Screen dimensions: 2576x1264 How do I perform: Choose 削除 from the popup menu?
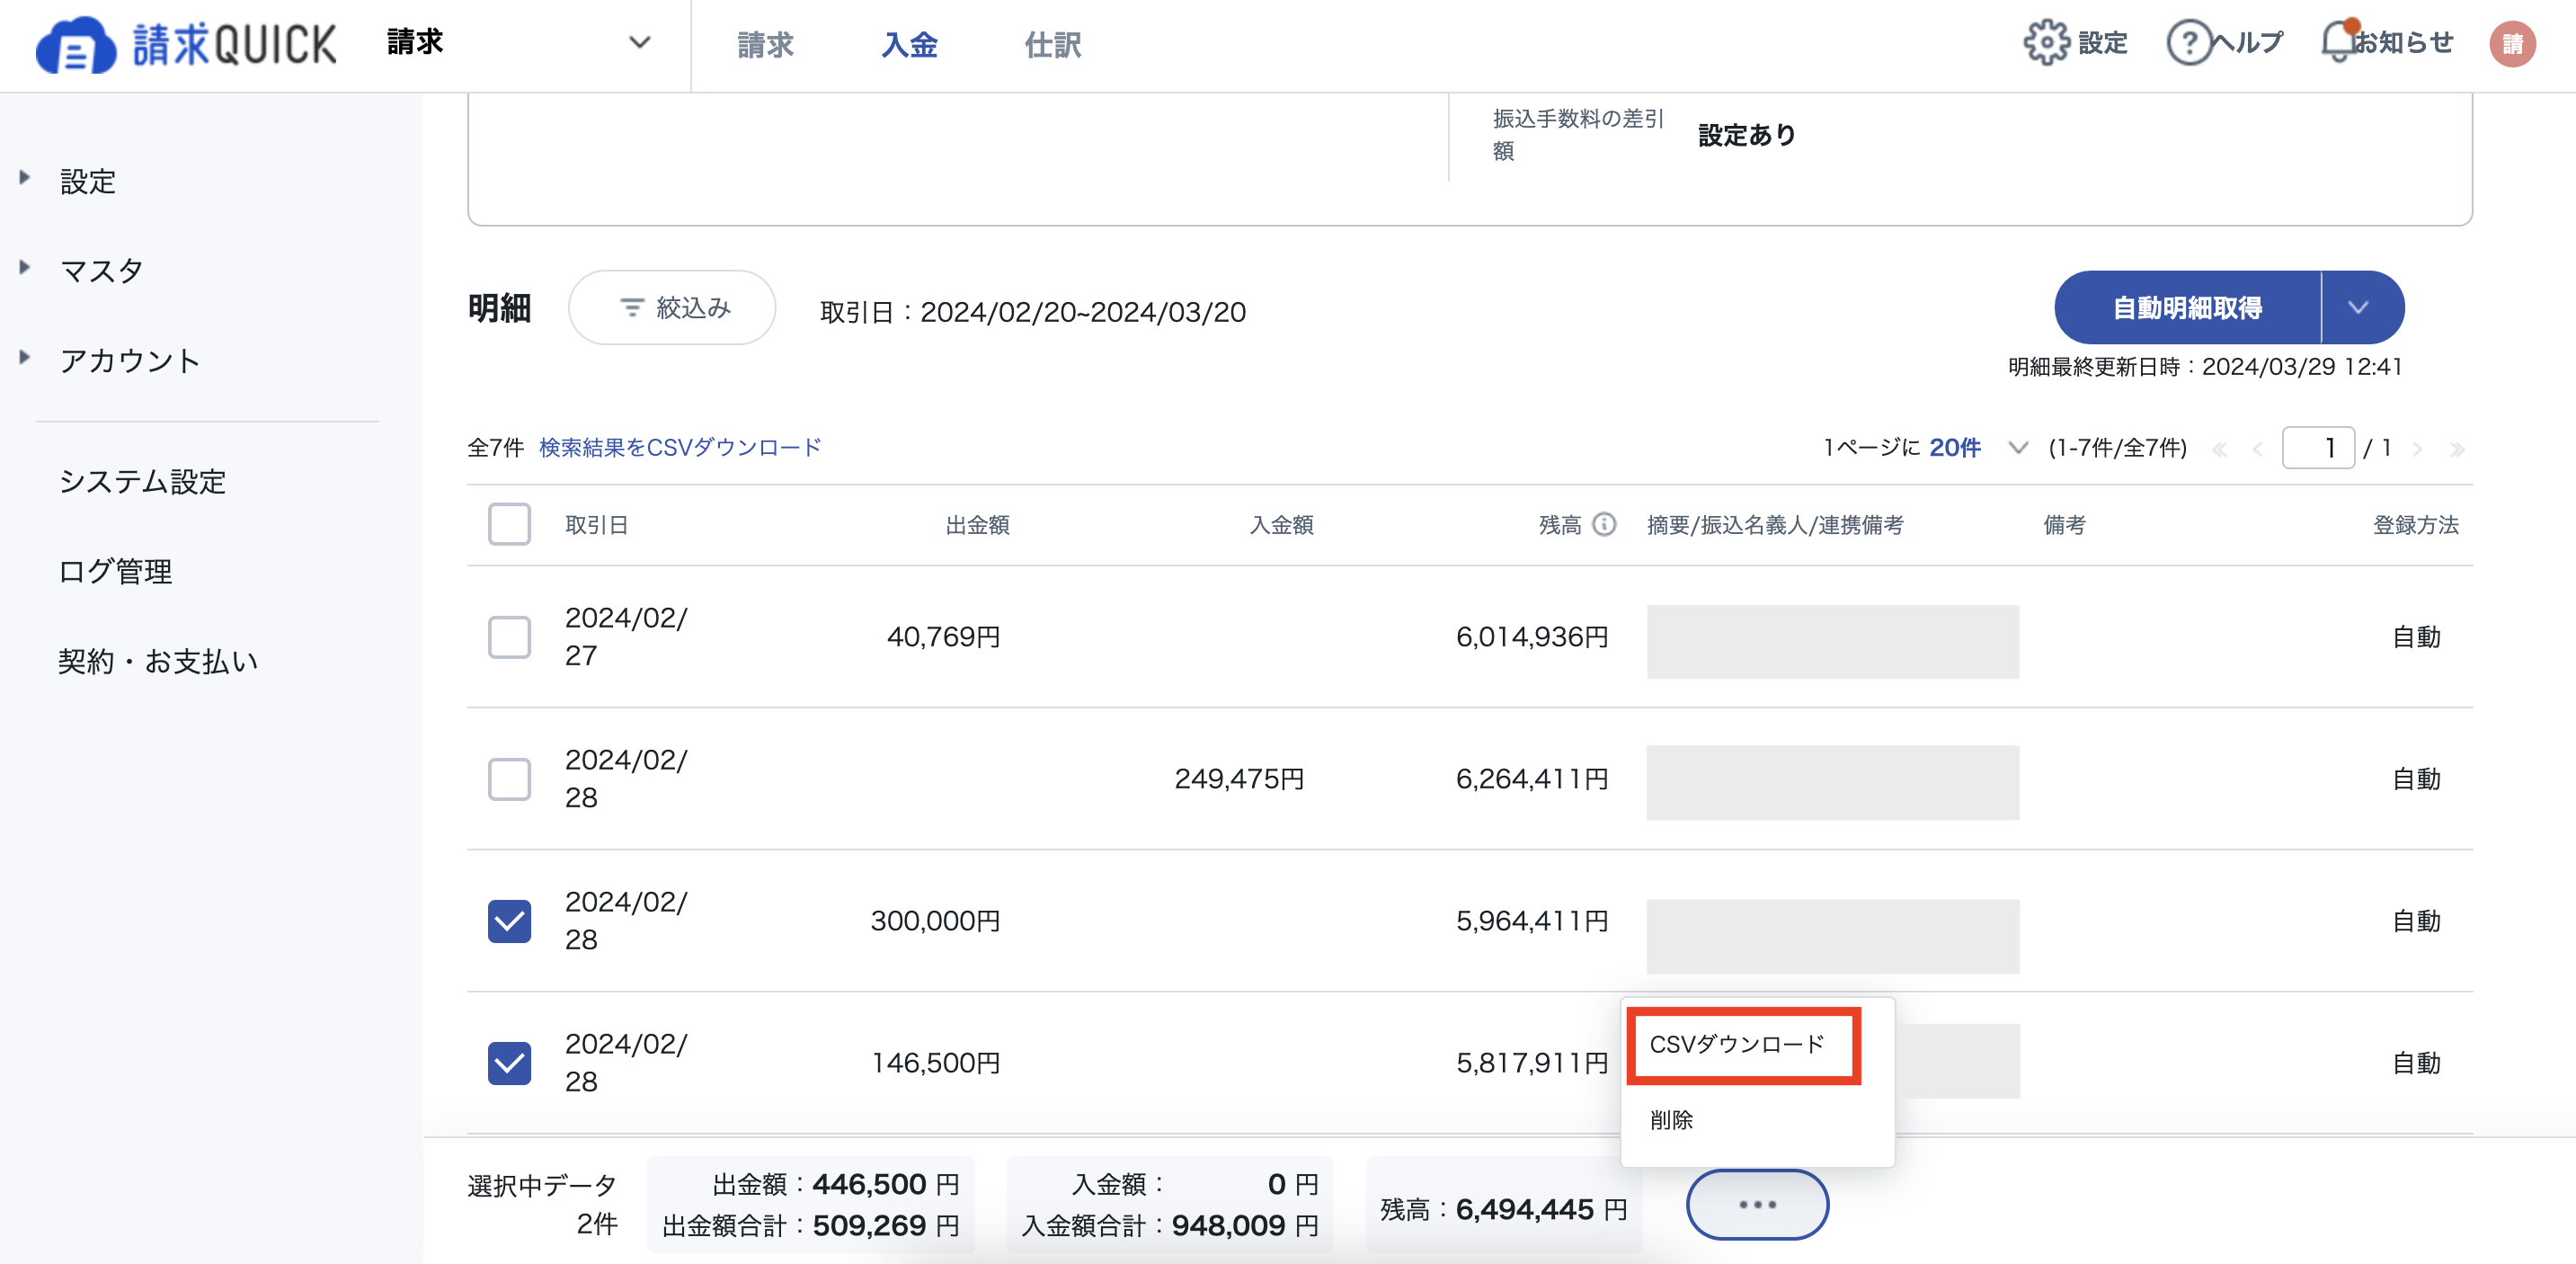pos(1671,1120)
